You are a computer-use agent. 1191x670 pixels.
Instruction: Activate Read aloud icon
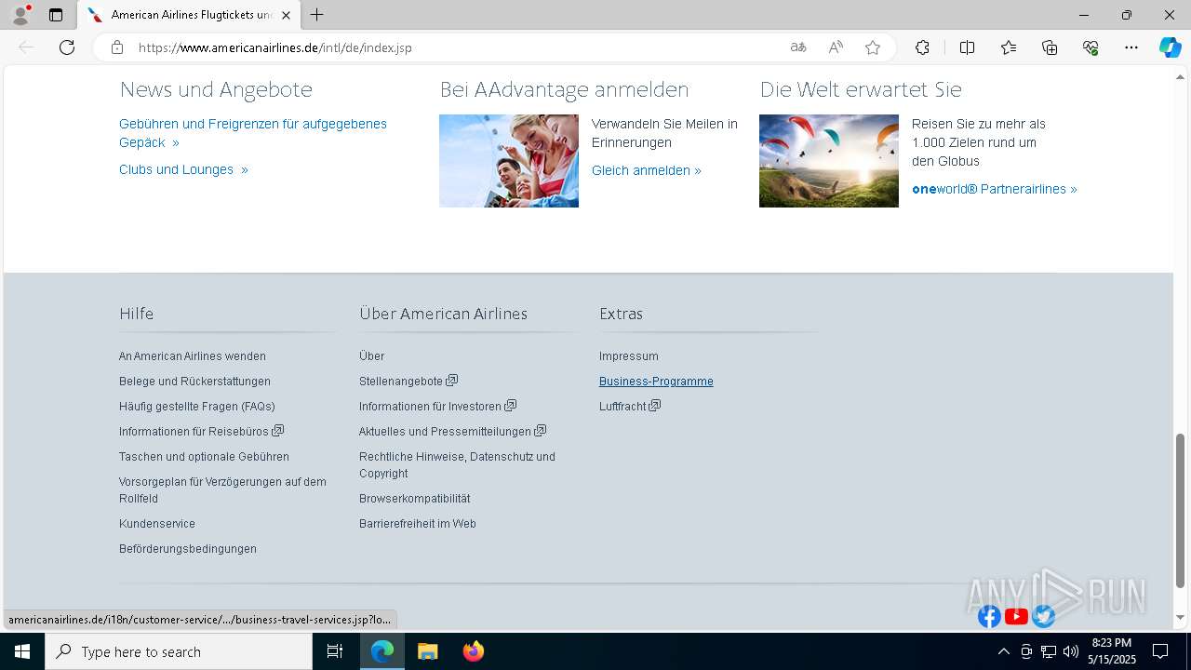click(x=836, y=47)
